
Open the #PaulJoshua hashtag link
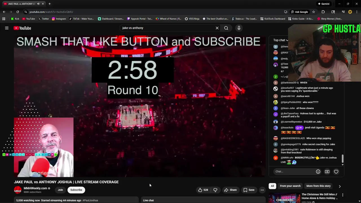point(90,200)
